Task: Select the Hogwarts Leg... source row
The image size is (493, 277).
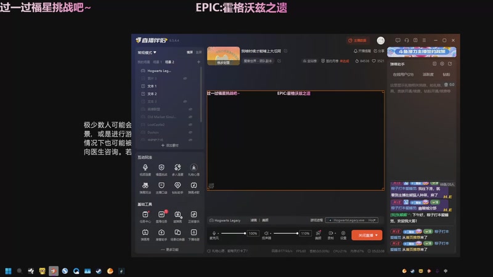Action: click(168, 71)
